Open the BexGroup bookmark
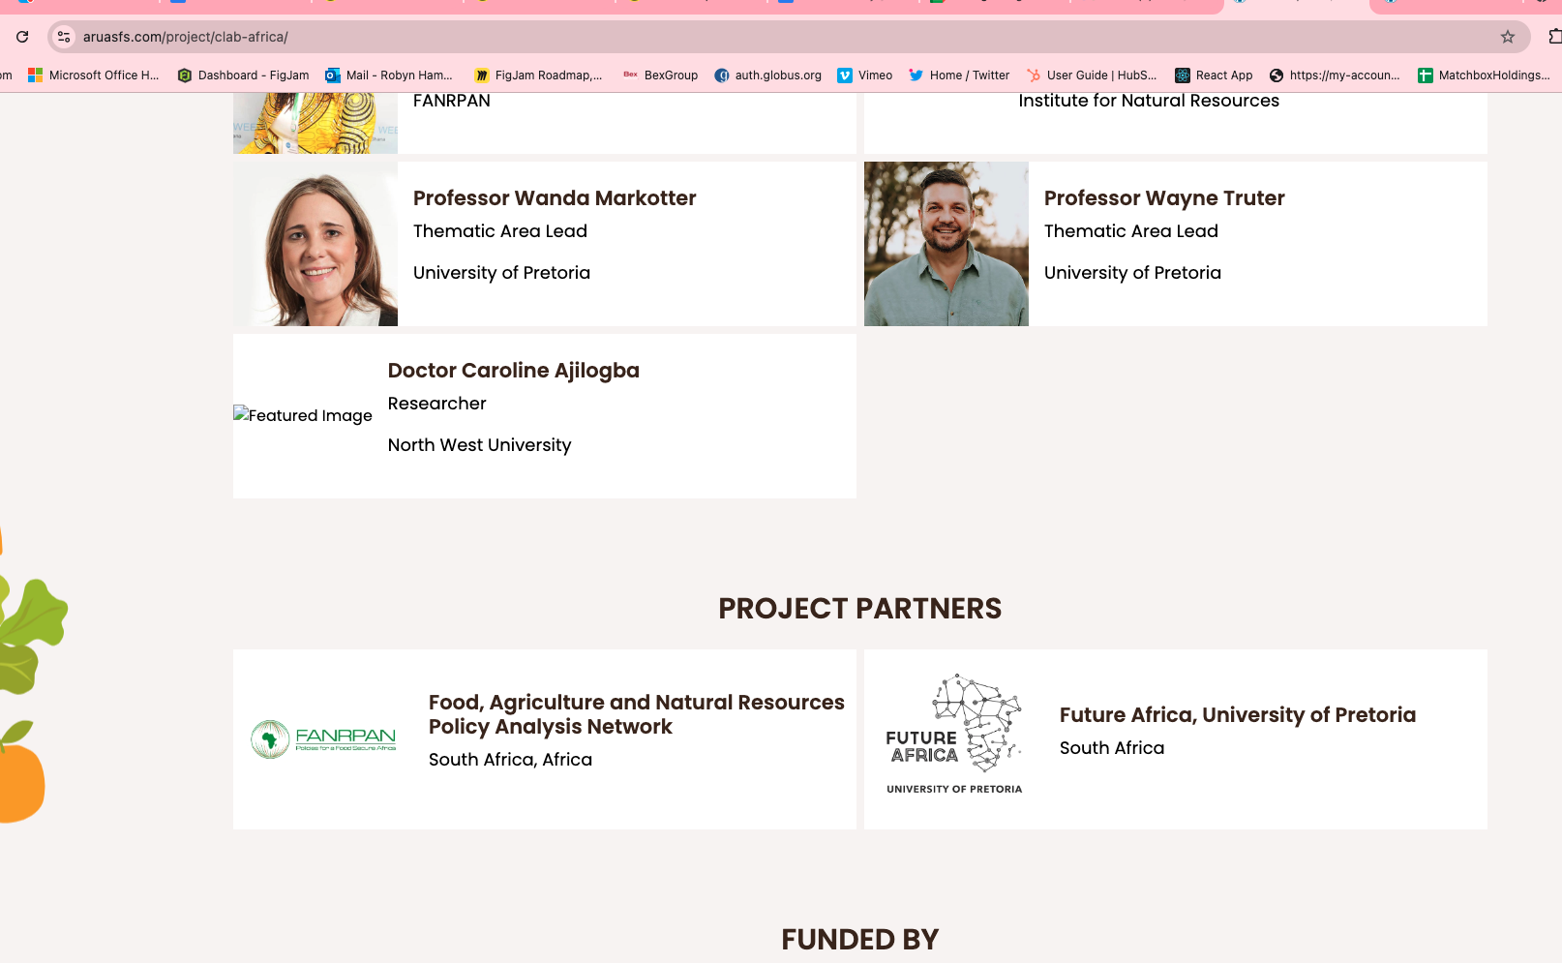1562x963 pixels. 661,75
